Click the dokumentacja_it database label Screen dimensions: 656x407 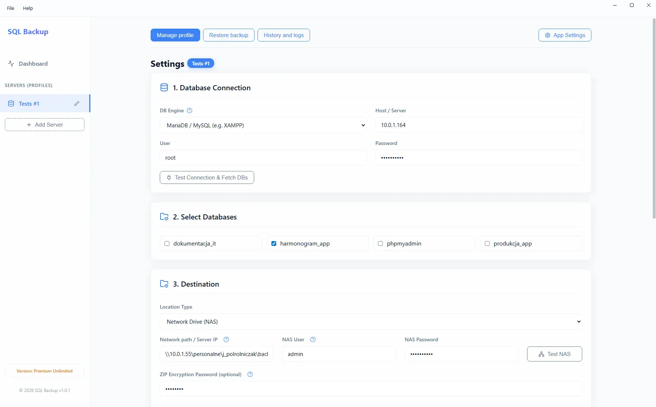[x=195, y=243]
